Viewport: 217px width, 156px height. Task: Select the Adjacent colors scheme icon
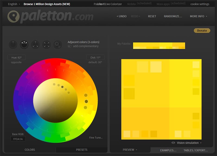click(x=24, y=45)
